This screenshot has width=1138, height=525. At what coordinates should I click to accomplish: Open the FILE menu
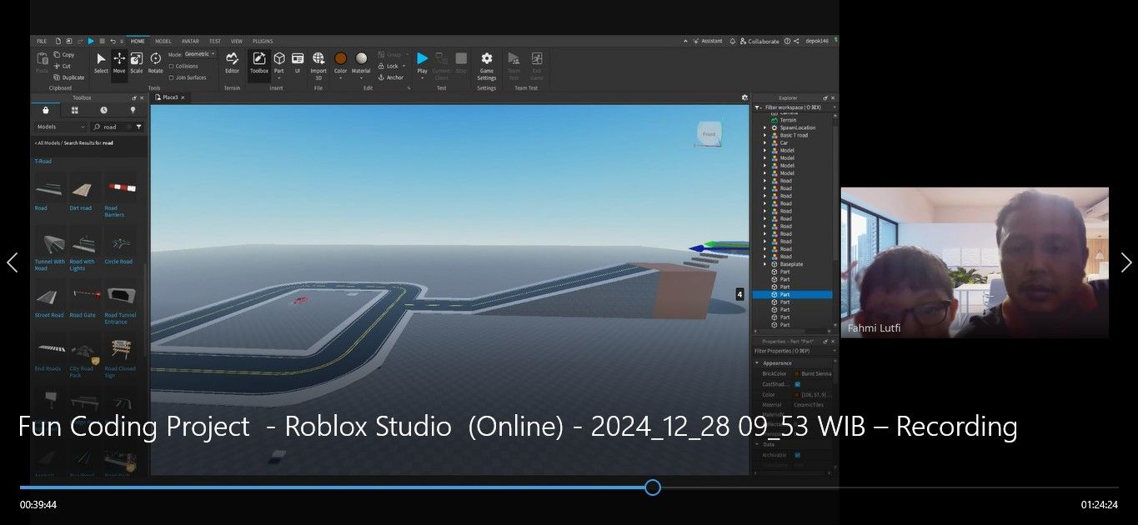(x=42, y=41)
